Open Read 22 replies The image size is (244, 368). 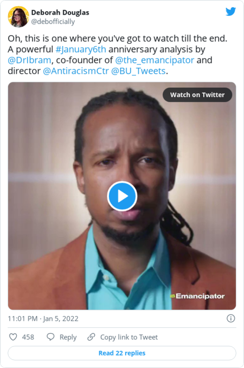click(x=122, y=353)
